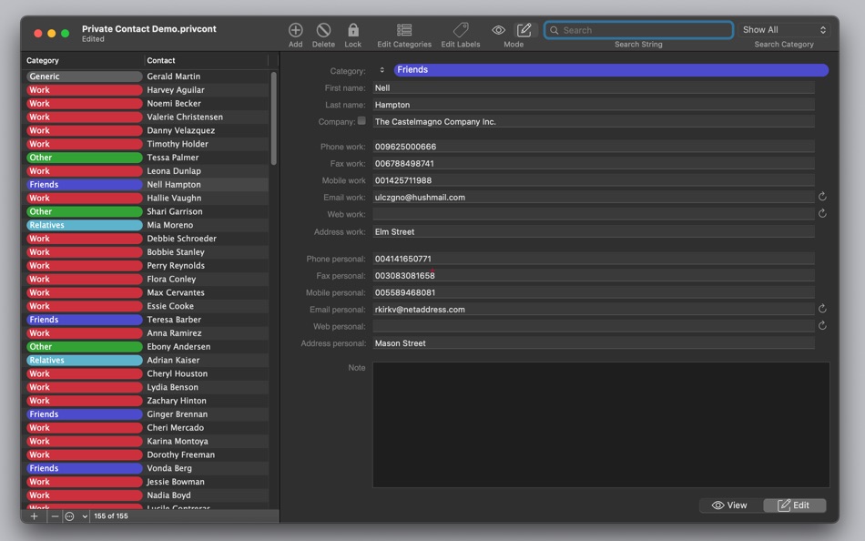Select contact Dorothy Freeman
This screenshot has height=541, width=865.
tap(181, 454)
